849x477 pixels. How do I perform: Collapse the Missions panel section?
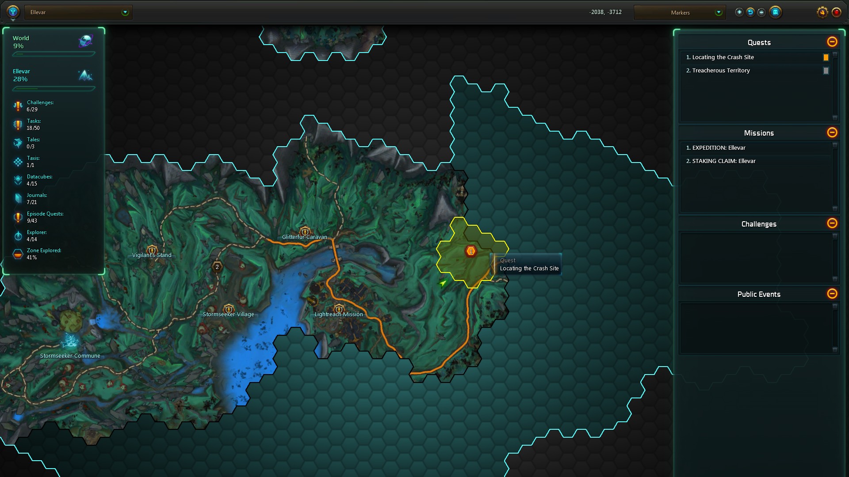pyautogui.click(x=832, y=132)
